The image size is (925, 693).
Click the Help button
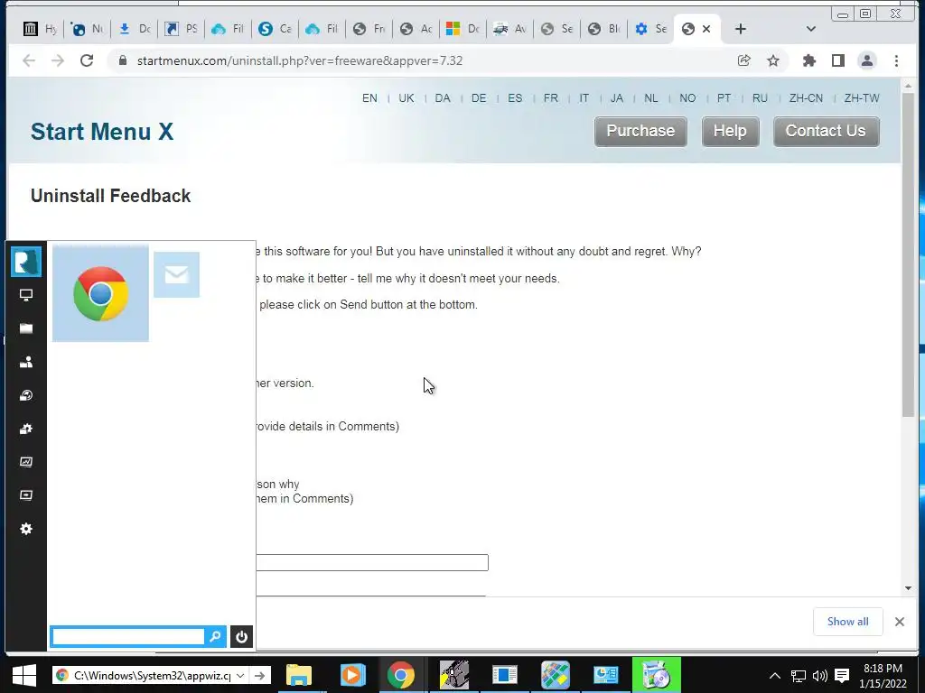(x=730, y=131)
